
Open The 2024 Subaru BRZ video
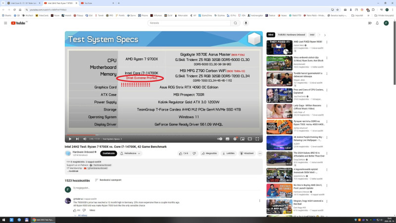[x=279, y=159]
